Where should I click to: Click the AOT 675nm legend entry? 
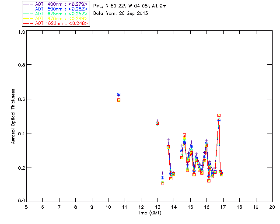tap(56, 14)
